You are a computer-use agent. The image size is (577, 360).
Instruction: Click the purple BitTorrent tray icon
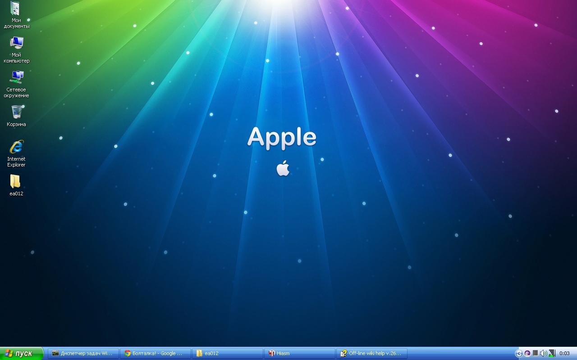coord(527,353)
